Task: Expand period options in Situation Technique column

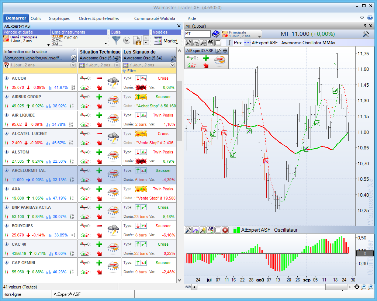Action: (117, 65)
